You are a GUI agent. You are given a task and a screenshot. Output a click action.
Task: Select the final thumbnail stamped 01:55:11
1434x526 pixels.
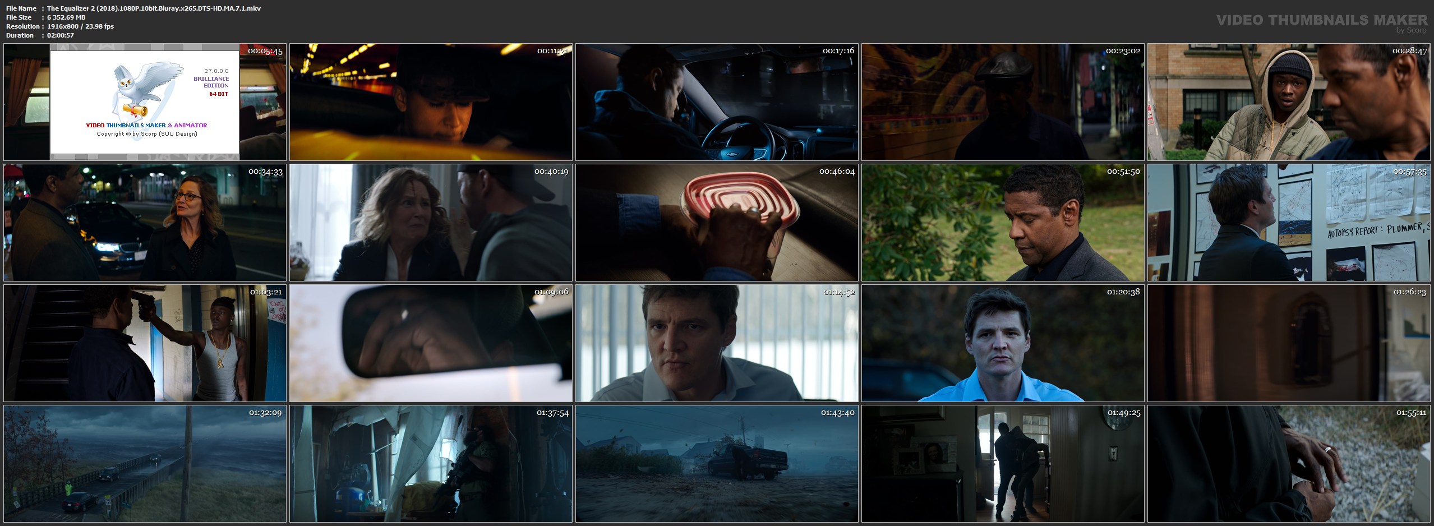point(1289,464)
